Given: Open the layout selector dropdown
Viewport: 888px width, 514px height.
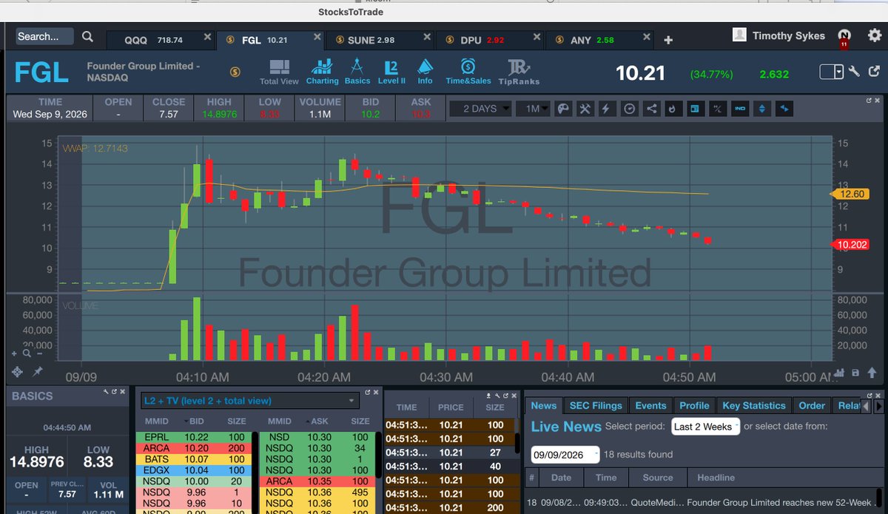Looking at the screenshot, I should click(832, 72).
